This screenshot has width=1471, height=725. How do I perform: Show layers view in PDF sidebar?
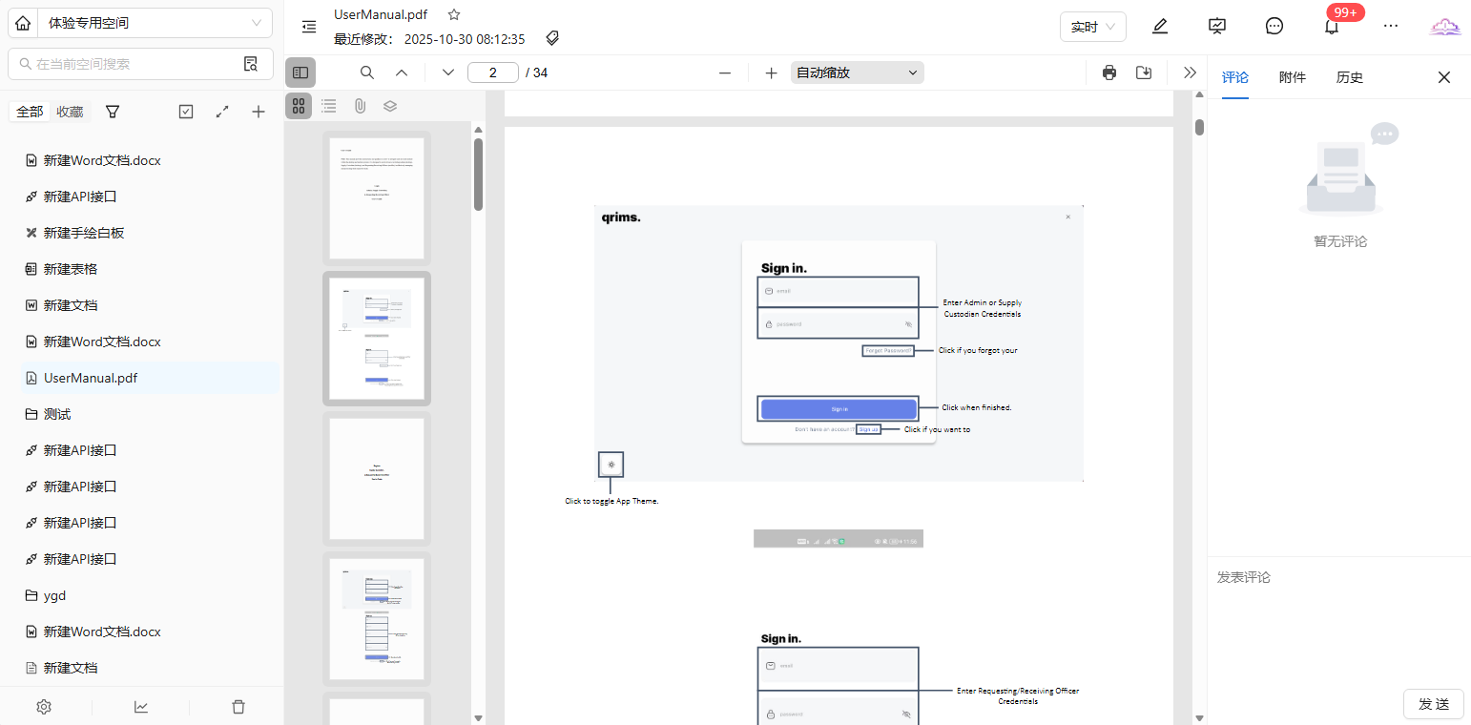[x=390, y=106]
